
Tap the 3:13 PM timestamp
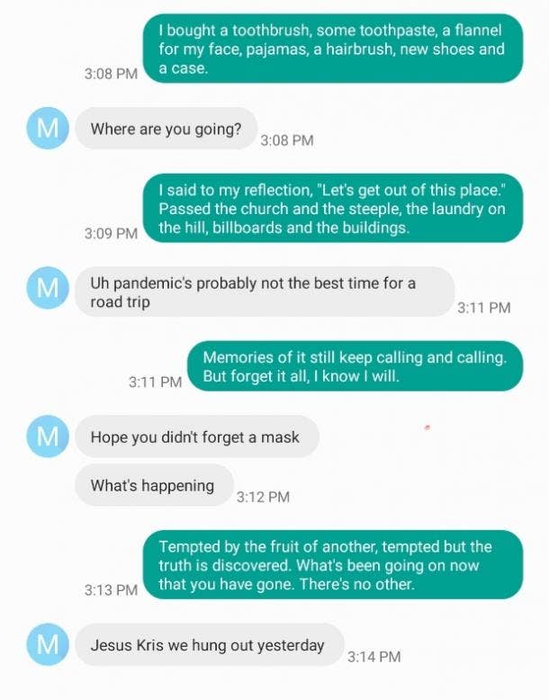point(112,589)
